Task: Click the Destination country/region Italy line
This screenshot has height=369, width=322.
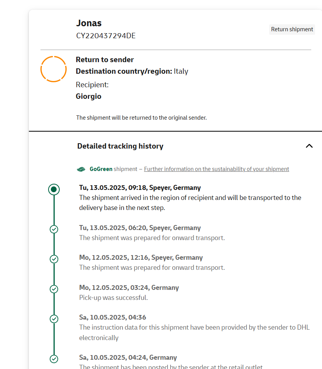Action: [132, 71]
